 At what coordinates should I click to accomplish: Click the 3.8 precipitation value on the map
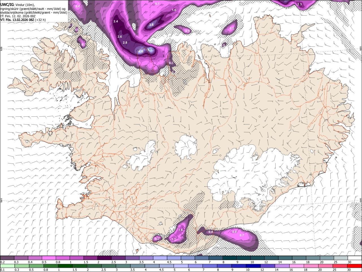pos(151,25)
